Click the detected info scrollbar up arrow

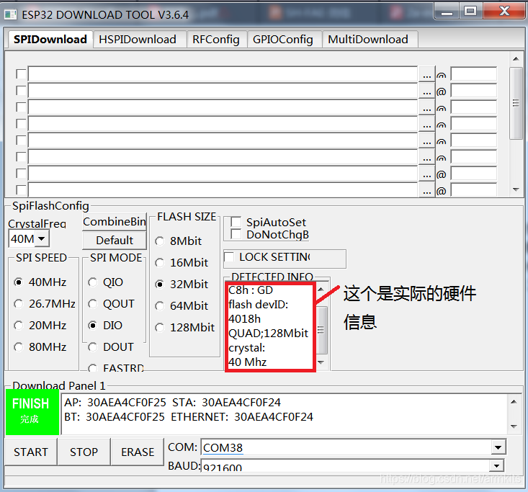pos(321,290)
